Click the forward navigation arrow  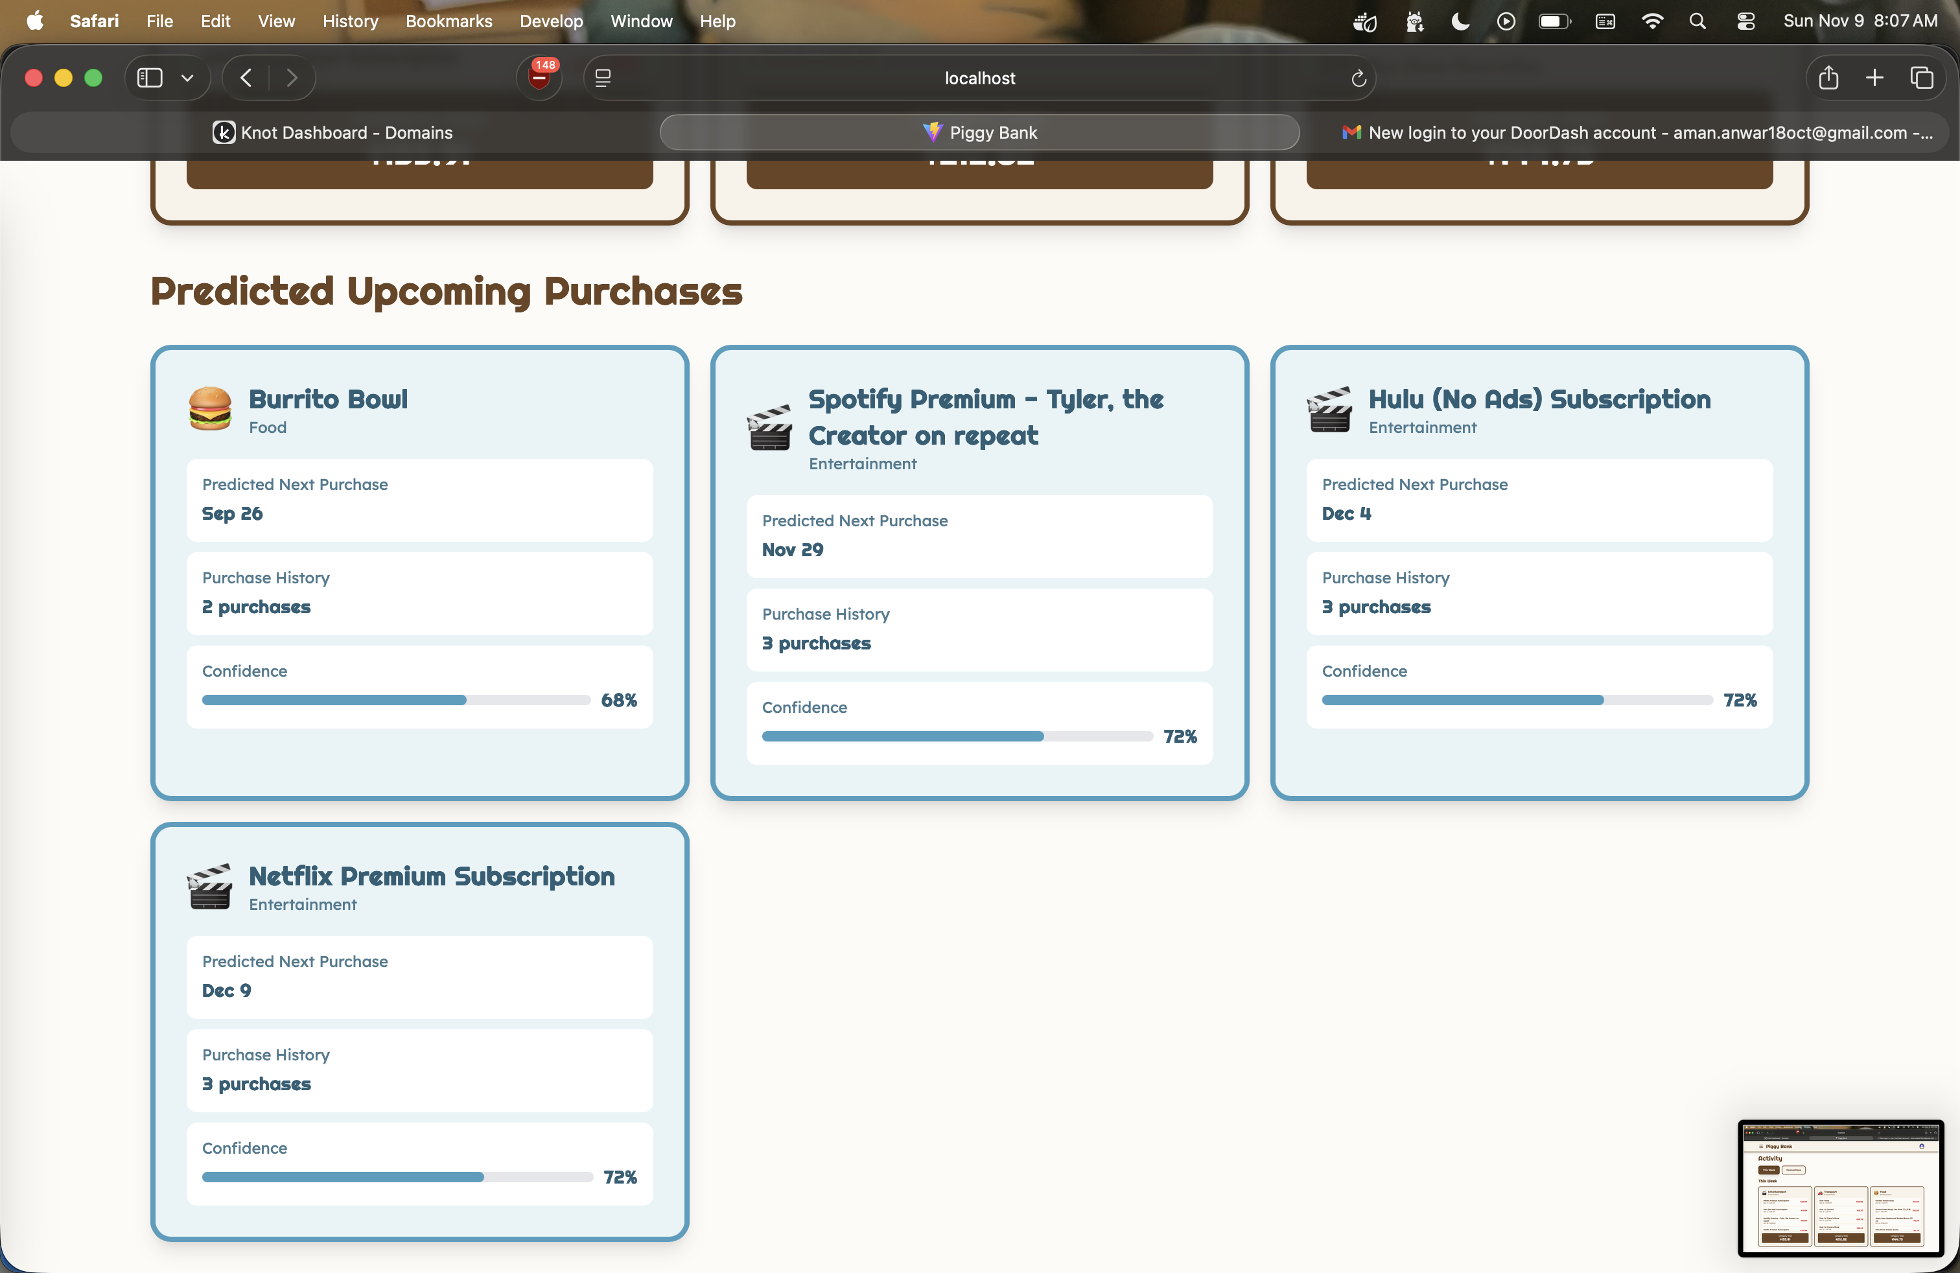292,78
